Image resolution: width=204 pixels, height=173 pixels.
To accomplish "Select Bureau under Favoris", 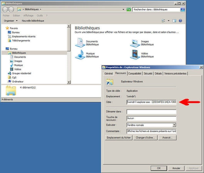I will (16, 32).
